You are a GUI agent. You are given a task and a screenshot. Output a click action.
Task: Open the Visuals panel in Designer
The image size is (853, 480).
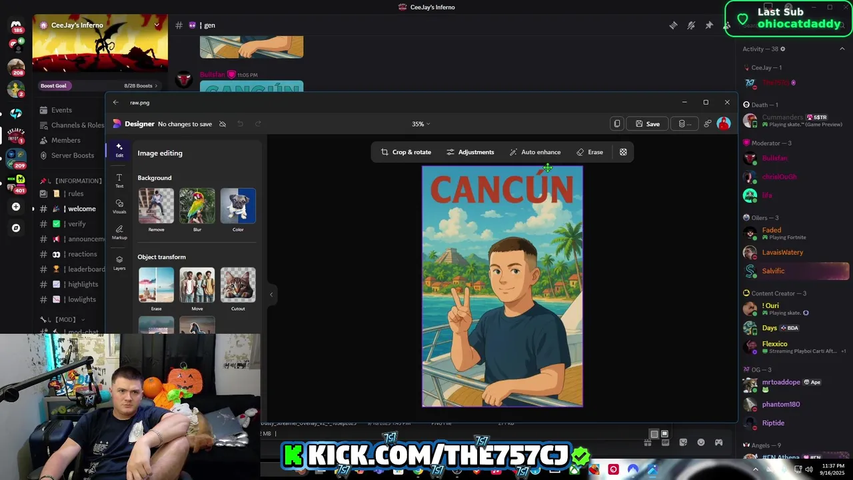119,206
